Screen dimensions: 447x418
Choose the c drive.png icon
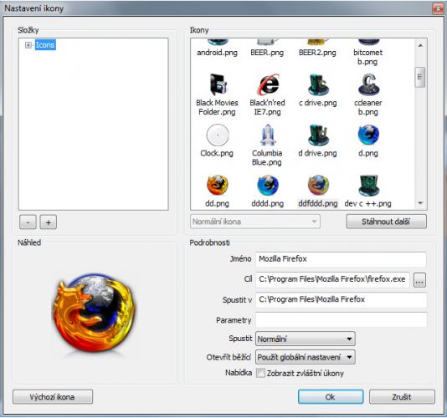click(318, 84)
